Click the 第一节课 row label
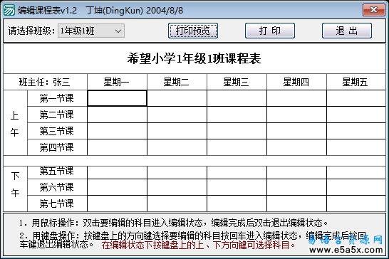Screen dimensions: 389x259 [x=57, y=98]
